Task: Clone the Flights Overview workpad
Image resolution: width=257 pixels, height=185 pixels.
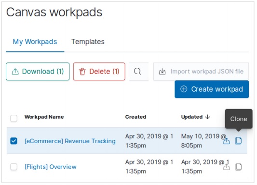Action: [x=239, y=167]
